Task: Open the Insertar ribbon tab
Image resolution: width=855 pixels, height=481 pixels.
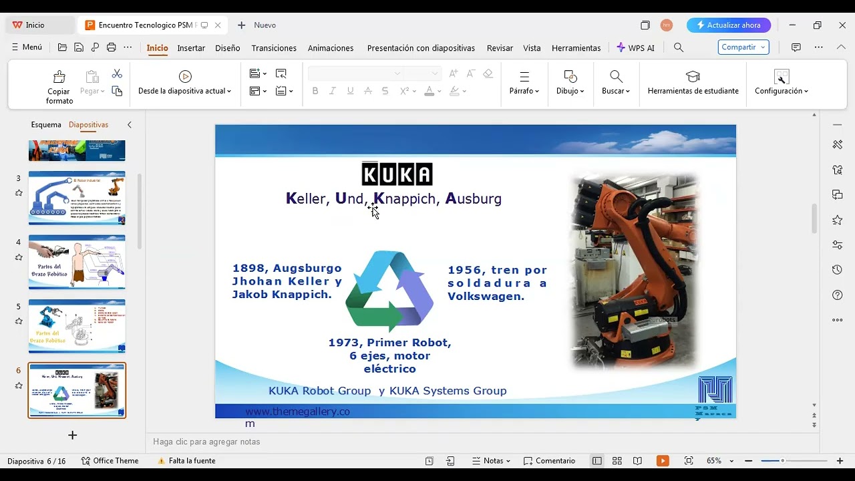Action: point(191,48)
